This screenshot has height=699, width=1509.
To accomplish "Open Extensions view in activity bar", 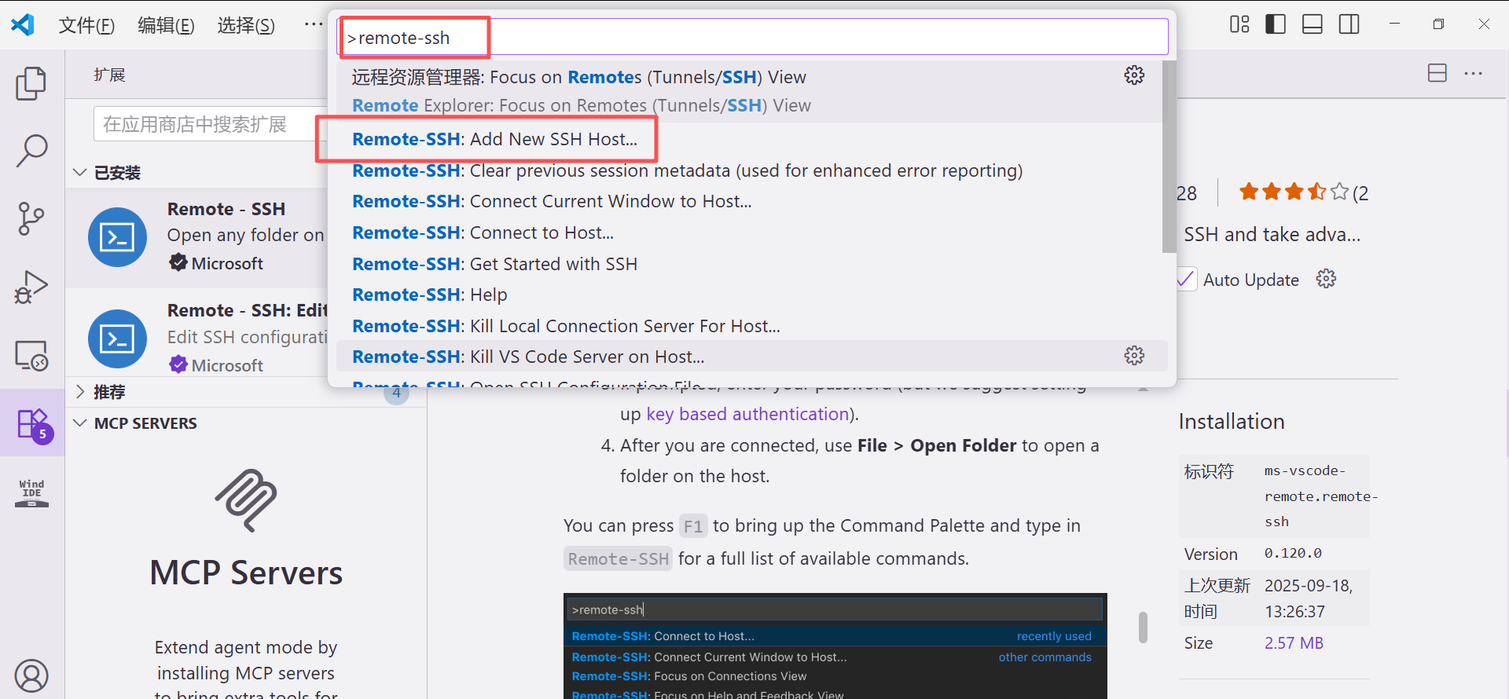I will click(33, 424).
